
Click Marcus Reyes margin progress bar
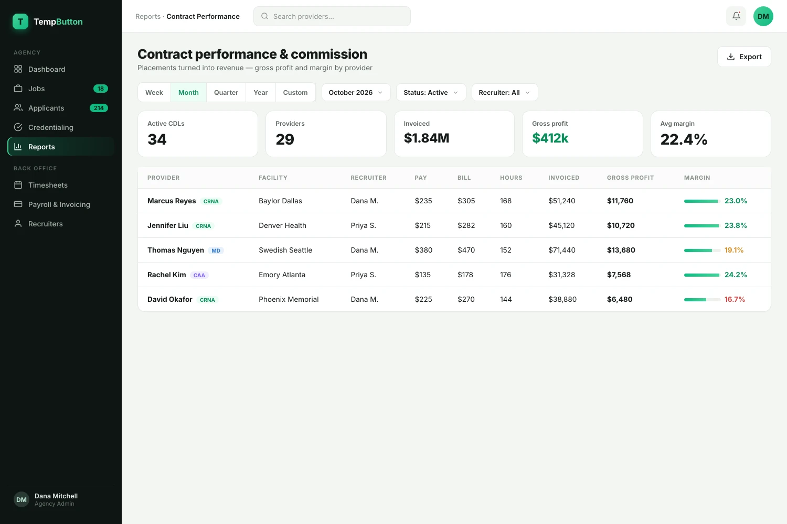701,201
